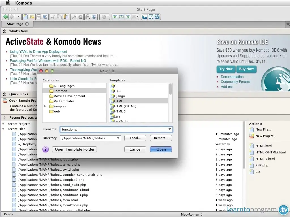Open the Directory dropdown showing /Applications/MAMP/htdocs
Screen dimensions: 290x217
point(91,138)
